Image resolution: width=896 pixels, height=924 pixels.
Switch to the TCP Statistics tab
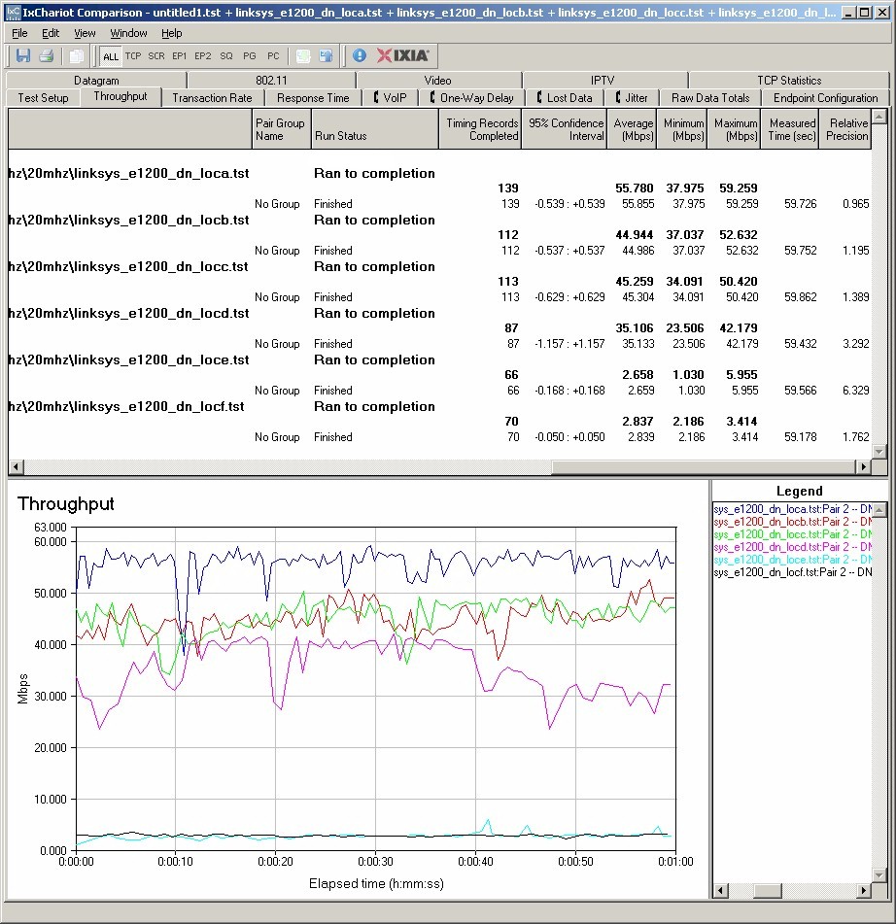coord(789,80)
